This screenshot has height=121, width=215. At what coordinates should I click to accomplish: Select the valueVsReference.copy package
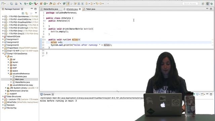click(x=23, y=85)
